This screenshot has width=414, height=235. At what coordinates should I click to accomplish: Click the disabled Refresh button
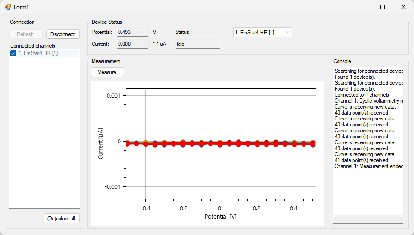click(26, 34)
